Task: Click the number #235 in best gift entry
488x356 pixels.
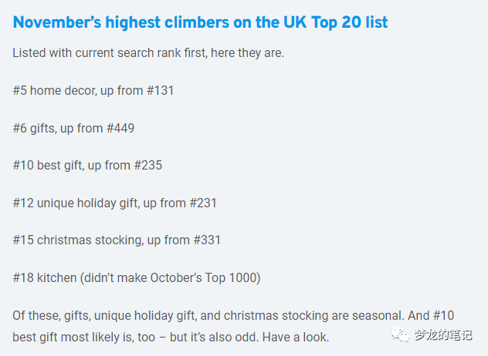Action: click(147, 165)
